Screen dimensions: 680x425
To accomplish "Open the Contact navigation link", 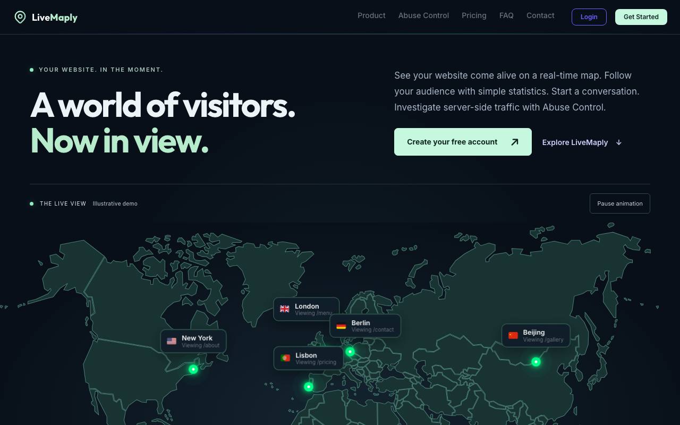I will tap(540, 15).
